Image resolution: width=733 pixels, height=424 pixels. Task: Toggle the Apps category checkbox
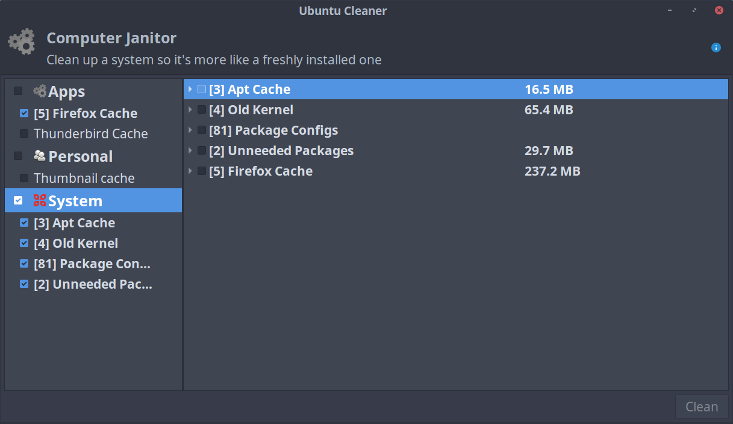18,91
